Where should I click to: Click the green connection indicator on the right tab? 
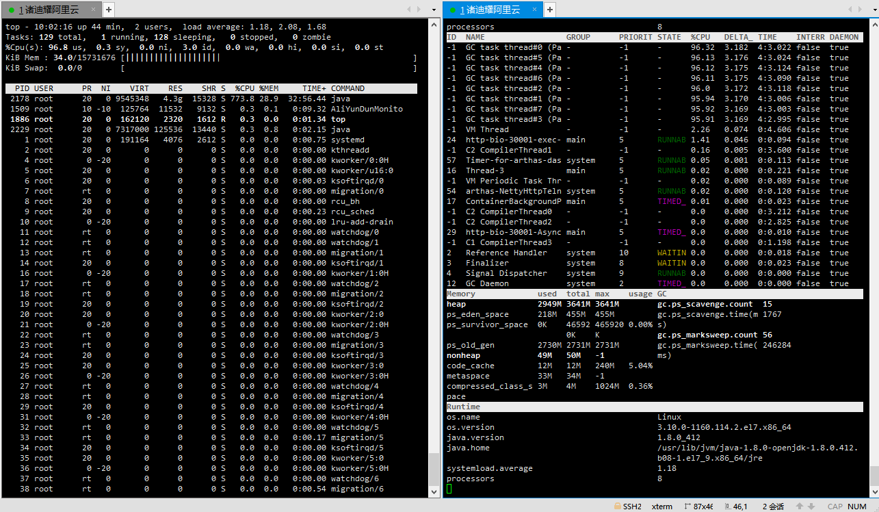pyautogui.click(x=453, y=10)
